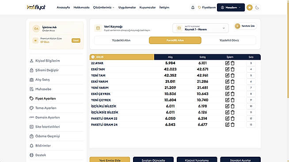
Task: Click Küsürat Yuvarlama button
Action: (197, 159)
